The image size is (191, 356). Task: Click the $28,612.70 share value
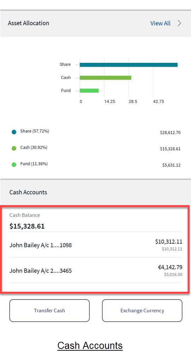(170, 133)
